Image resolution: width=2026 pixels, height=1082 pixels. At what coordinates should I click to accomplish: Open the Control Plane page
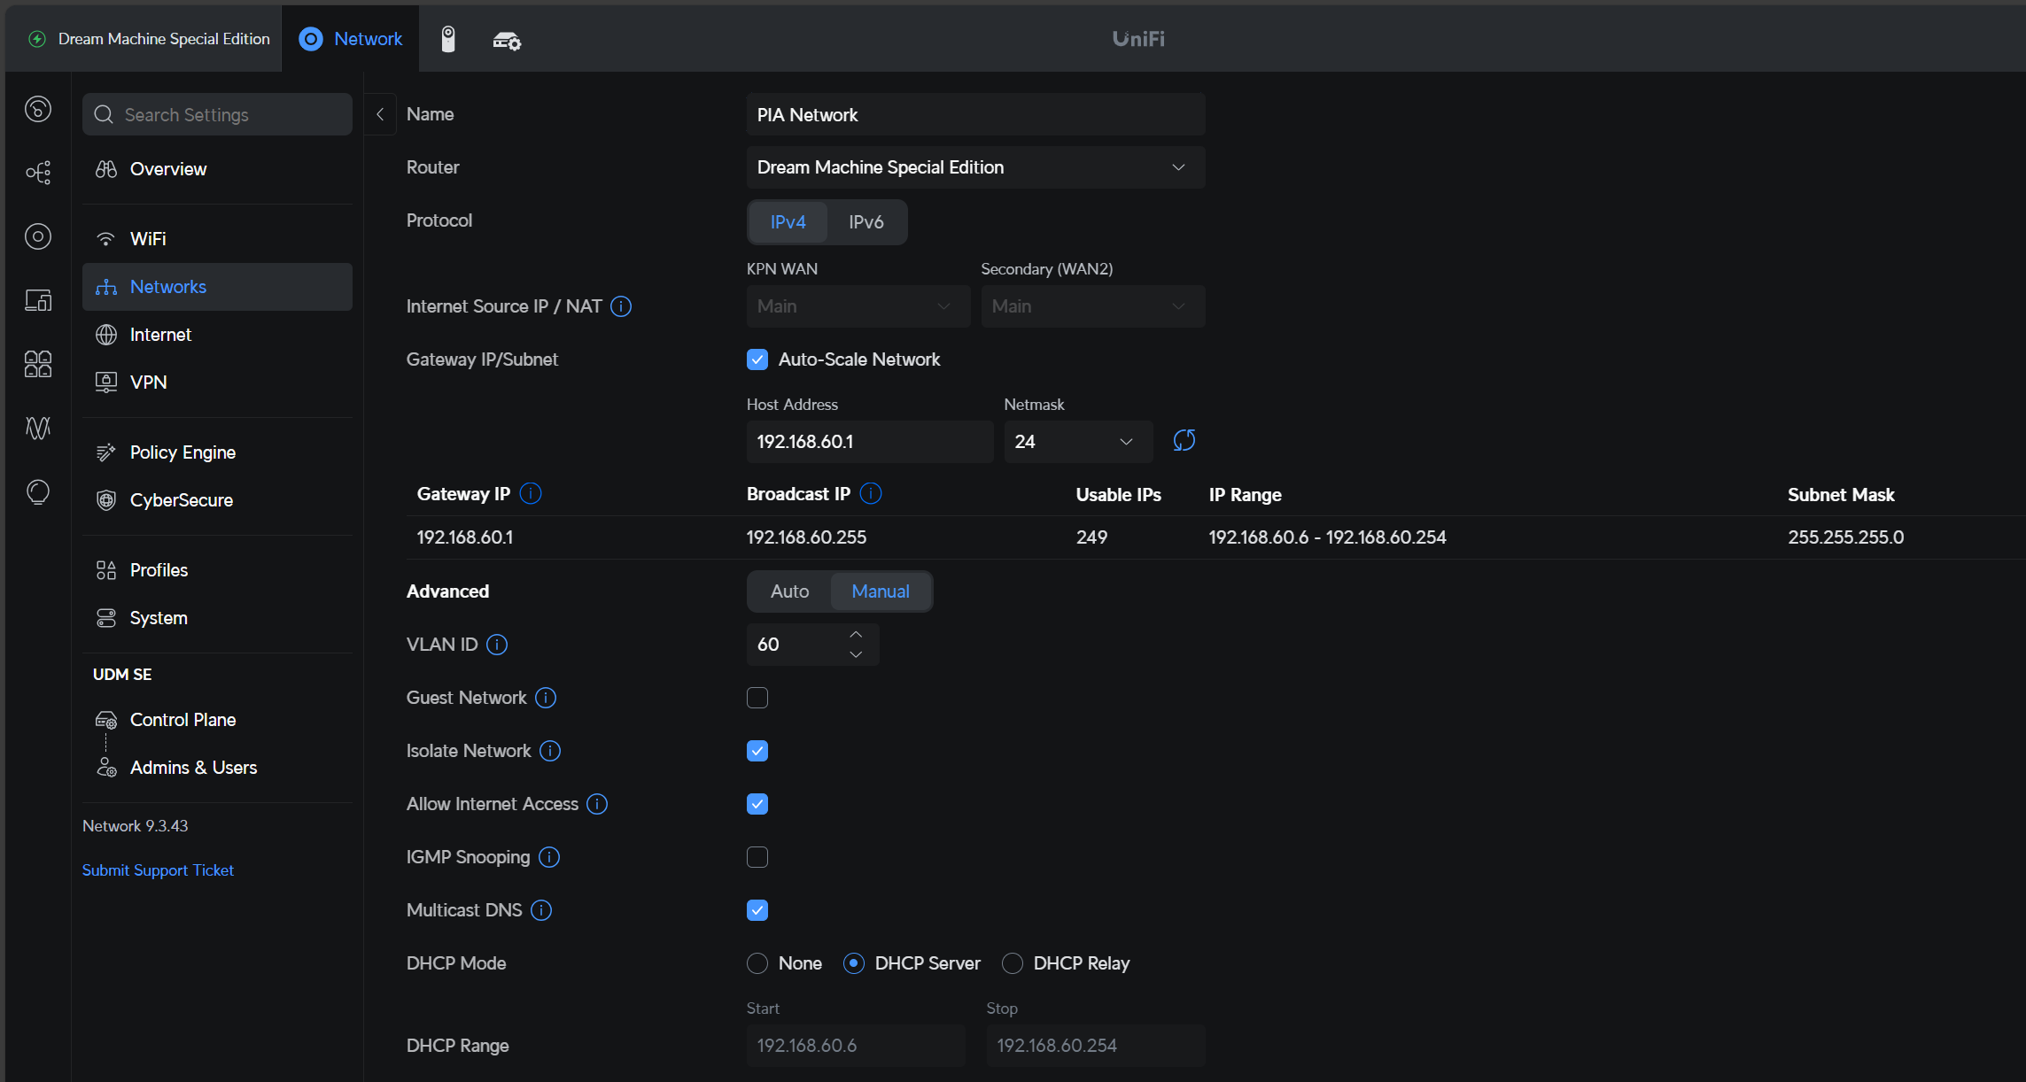coord(217,720)
